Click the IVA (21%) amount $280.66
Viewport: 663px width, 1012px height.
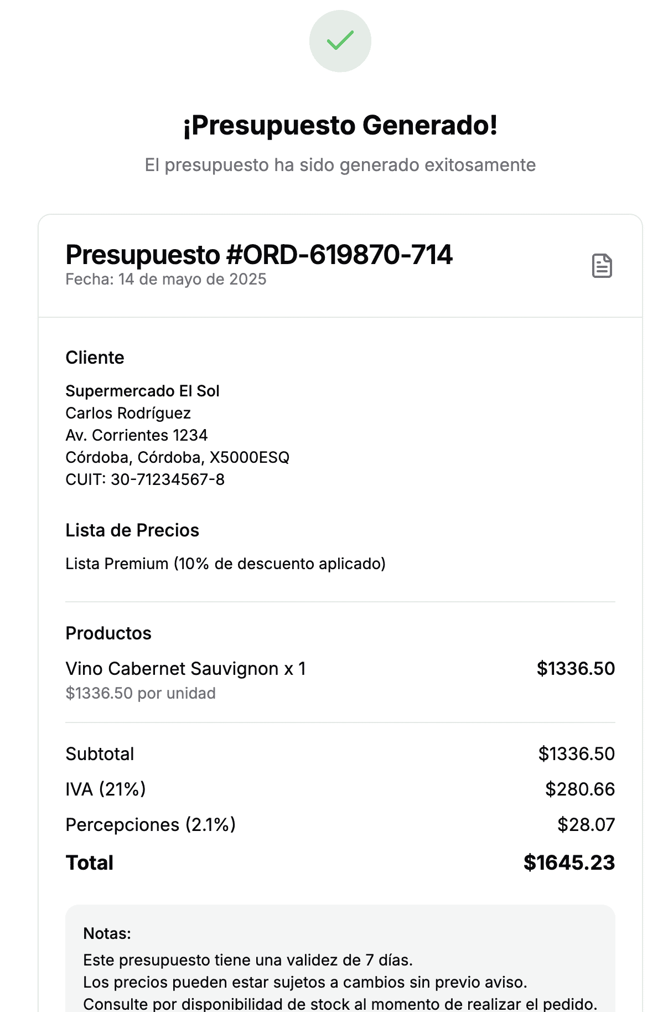click(580, 789)
